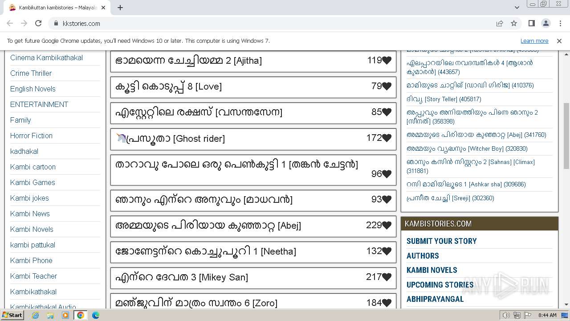This screenshot has height=321, width=570.
Task: Open Cinema Kambikathakal category
Action: click(x=46, y=58)
